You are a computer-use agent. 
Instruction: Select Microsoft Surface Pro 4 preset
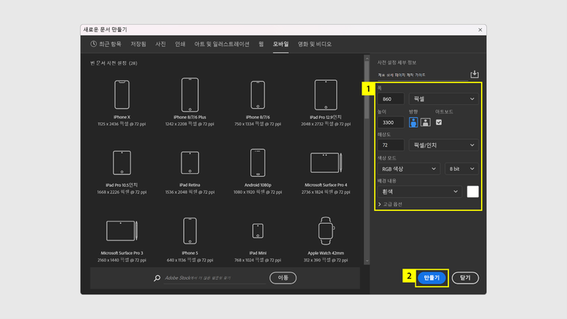pyautogui.click(x=326, y=163)
